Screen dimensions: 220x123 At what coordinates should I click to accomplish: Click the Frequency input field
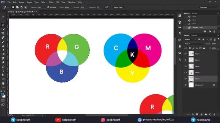99,7
